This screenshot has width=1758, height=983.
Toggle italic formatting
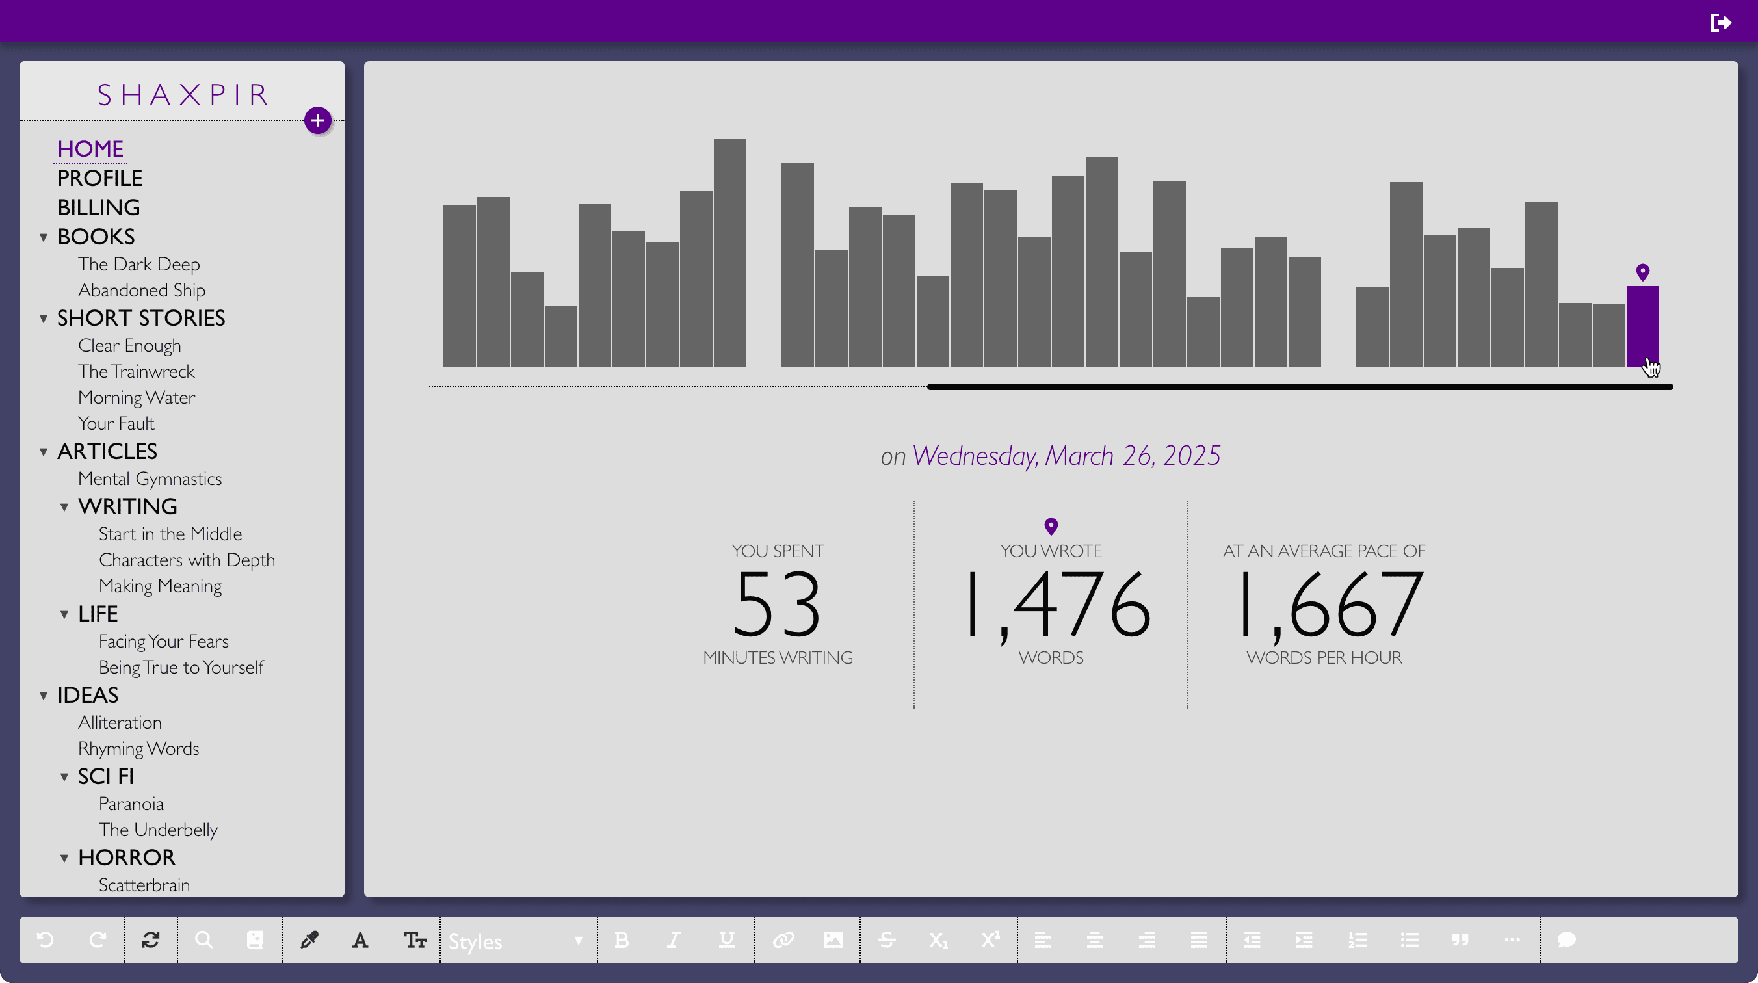point(674,940)
